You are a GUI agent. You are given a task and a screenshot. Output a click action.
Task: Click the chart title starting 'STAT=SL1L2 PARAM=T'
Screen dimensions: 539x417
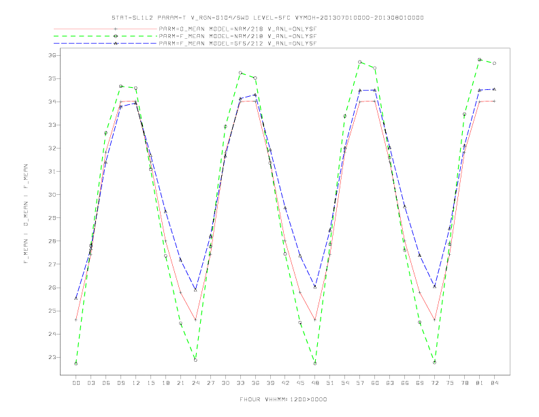pos(267,18)
